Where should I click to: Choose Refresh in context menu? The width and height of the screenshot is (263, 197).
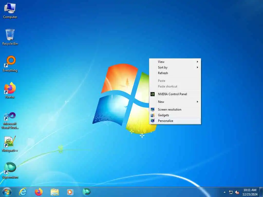click(x=175, y=73)
